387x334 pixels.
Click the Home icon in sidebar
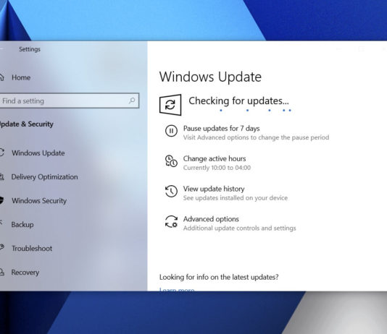pos(1,77)
